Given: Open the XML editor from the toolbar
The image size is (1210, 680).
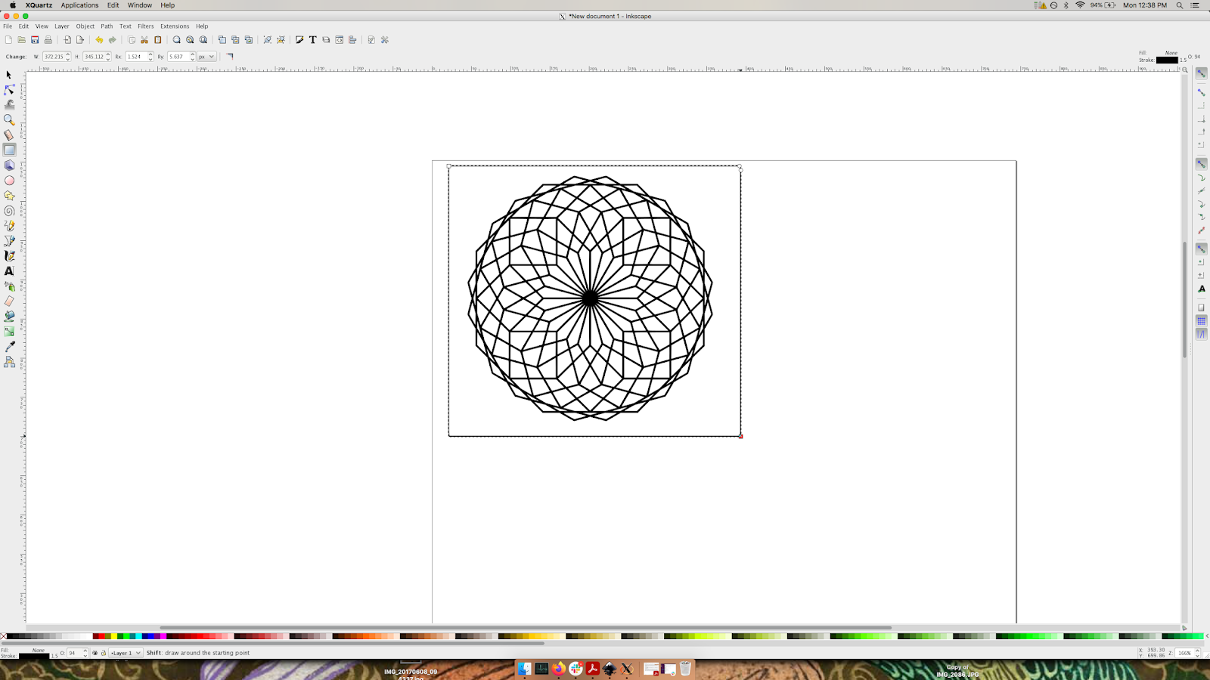Looking at the screenshot, I should click(x=339, y=39).
